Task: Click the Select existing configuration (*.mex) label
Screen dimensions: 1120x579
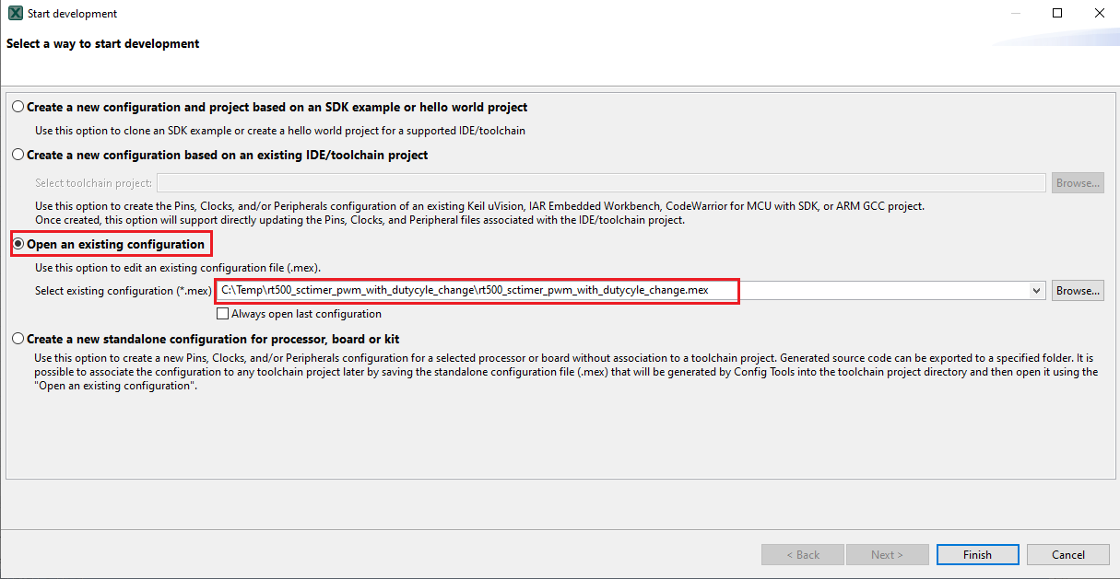Action: (124, 291)
